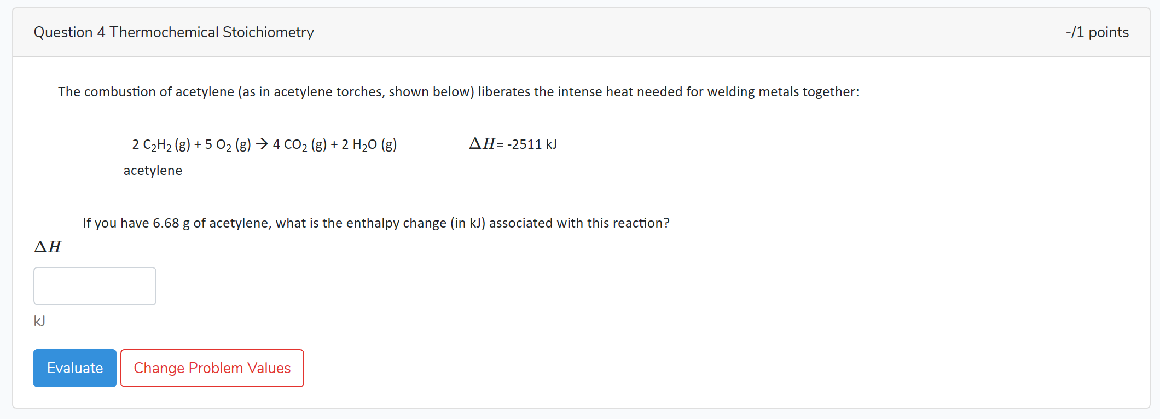Screen dimensions: 1160x419
Task: Click the ΔH= -2511 kJ value
Action: point(512,144)
